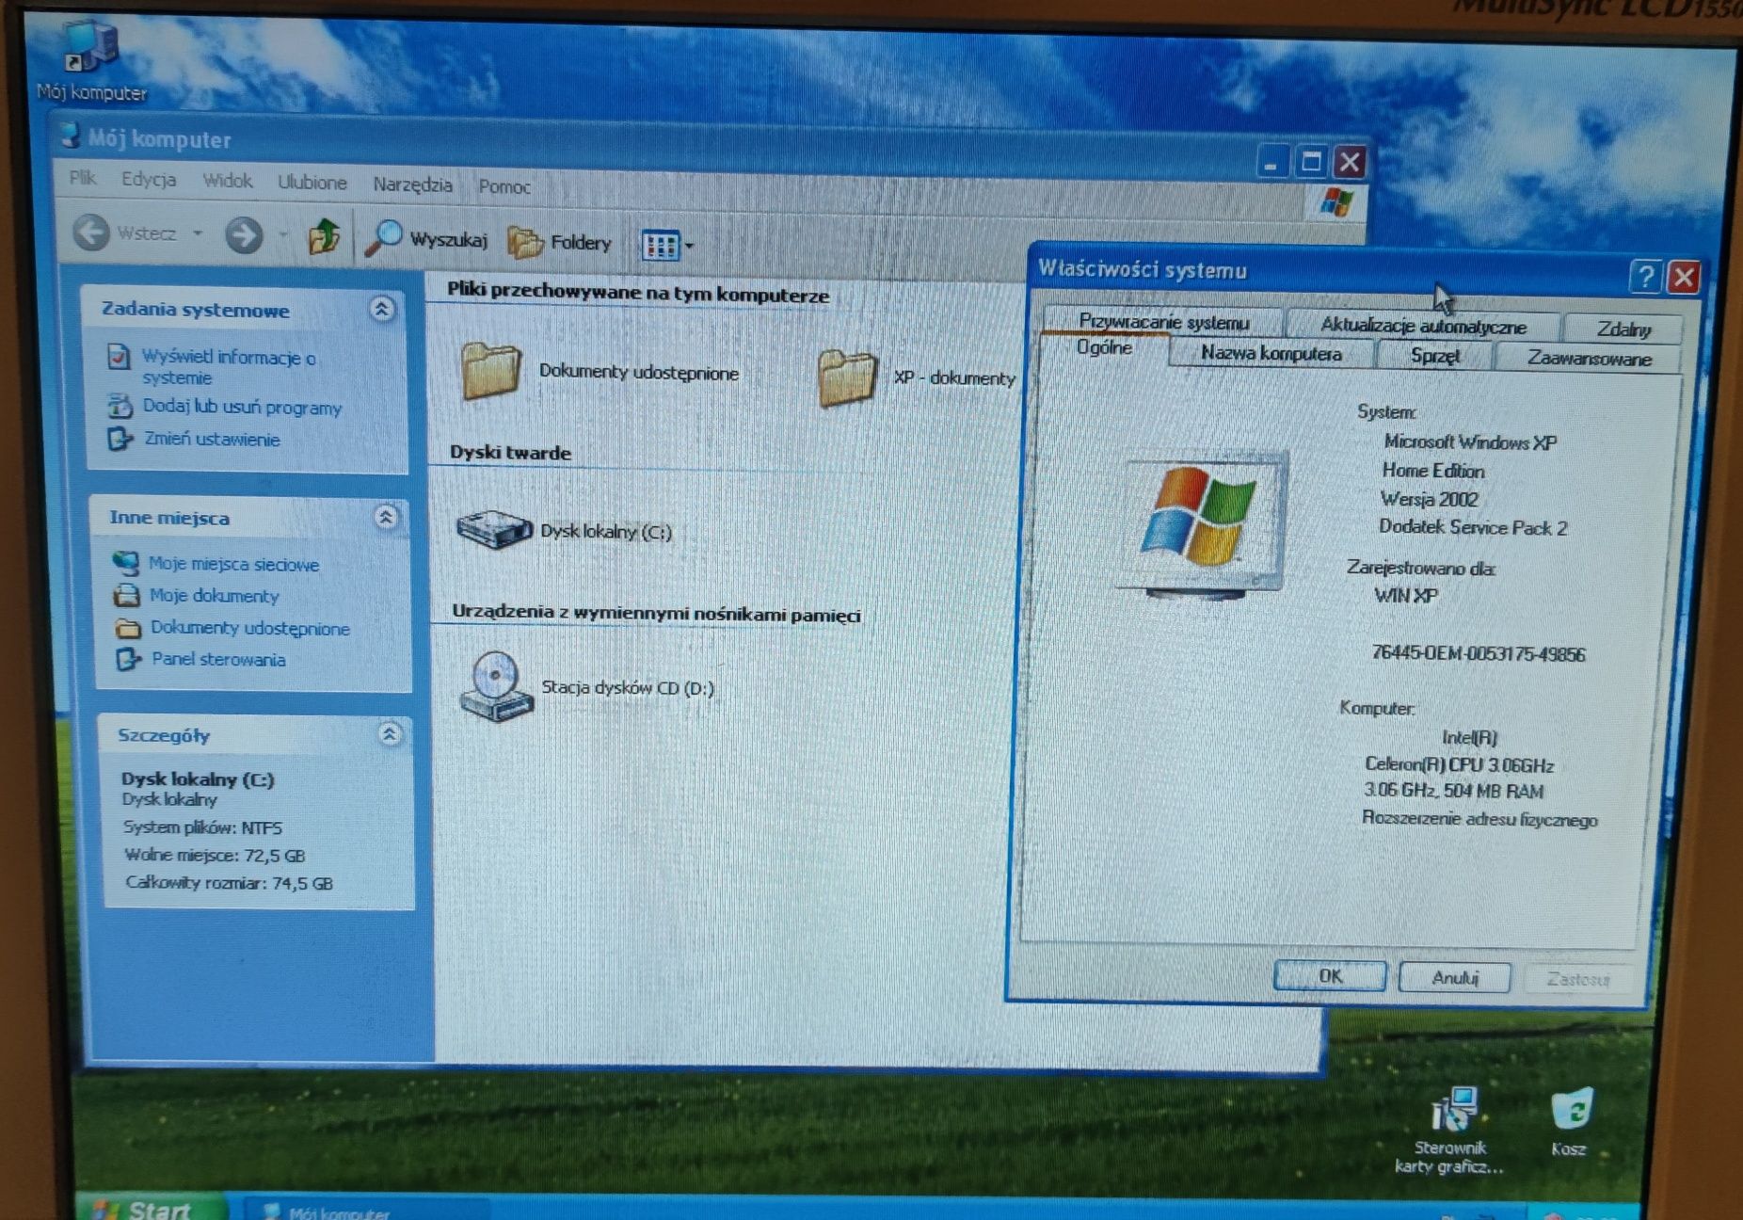
Task: Open the Wyszukaj search magnifier
Action: point(383,238)
